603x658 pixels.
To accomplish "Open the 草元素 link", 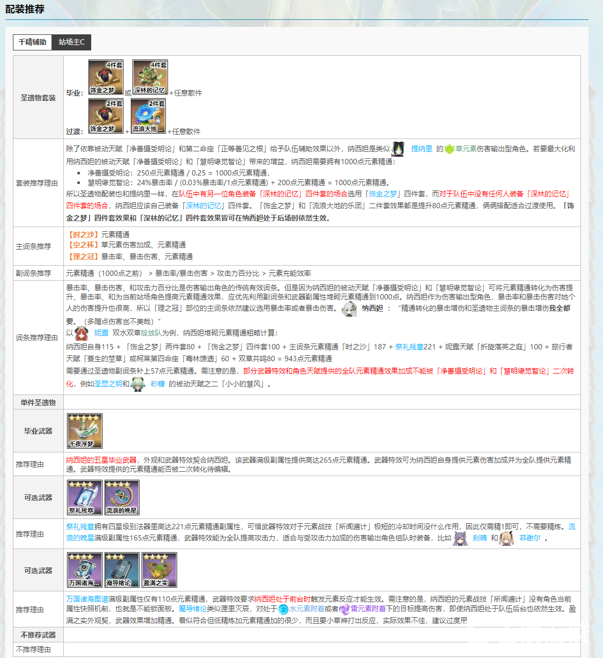I will 466,149.
